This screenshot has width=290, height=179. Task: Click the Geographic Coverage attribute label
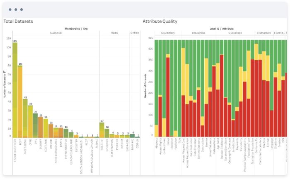click(x=230, y=151)
